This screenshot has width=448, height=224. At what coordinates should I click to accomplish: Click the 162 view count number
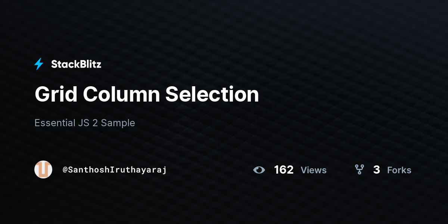coord(284,170)
